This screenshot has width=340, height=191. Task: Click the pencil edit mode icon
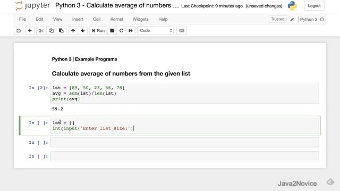click(x=292, y=19)
